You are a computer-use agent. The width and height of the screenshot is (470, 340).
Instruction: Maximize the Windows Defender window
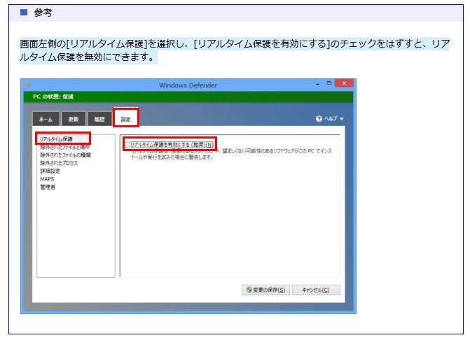(329, 83)
